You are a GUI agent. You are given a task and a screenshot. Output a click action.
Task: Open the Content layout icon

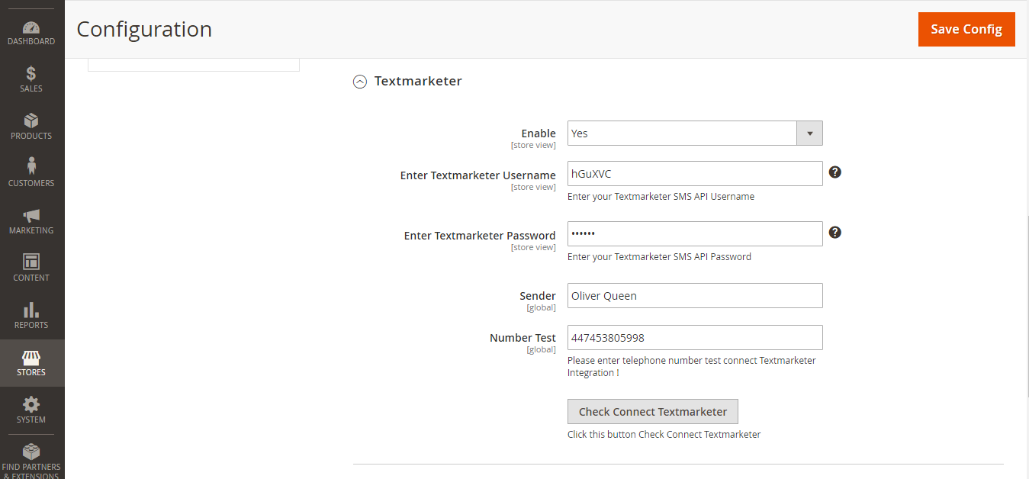(31, 262)
